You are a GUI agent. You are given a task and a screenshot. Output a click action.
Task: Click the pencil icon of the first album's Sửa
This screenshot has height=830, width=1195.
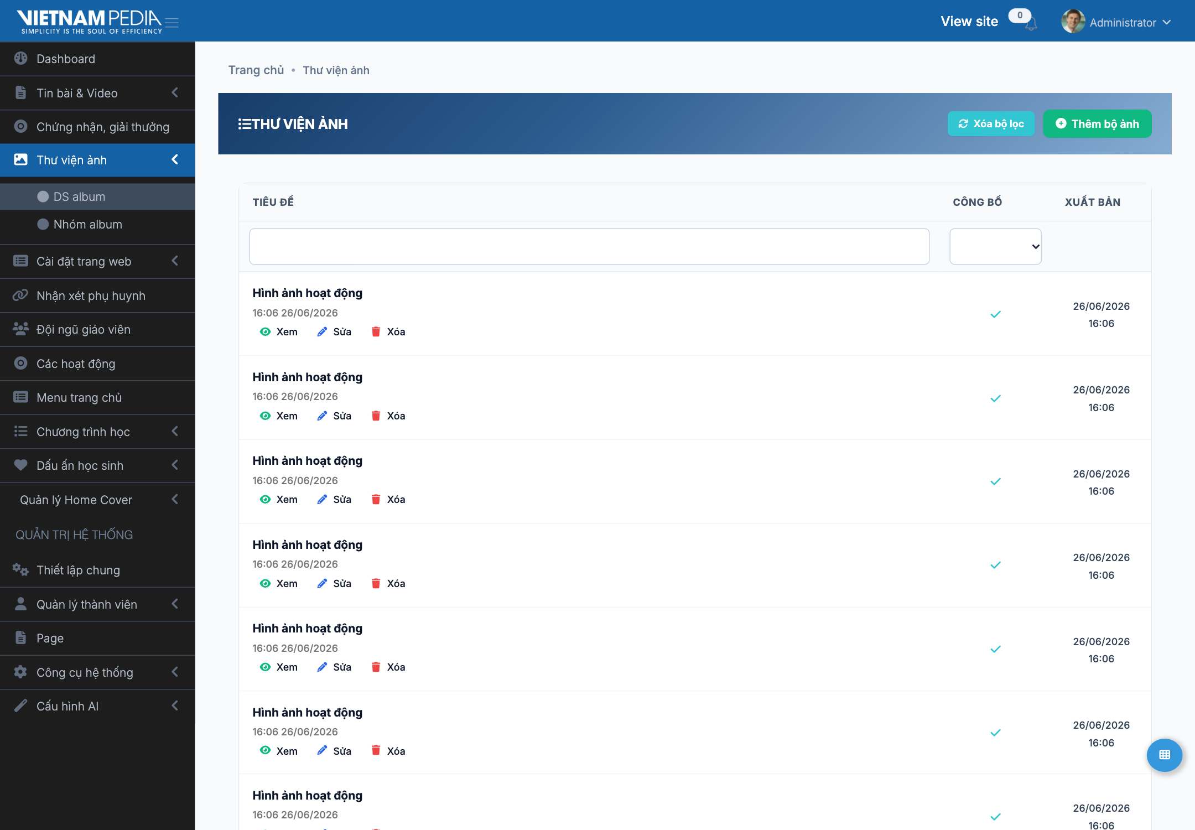322,331
